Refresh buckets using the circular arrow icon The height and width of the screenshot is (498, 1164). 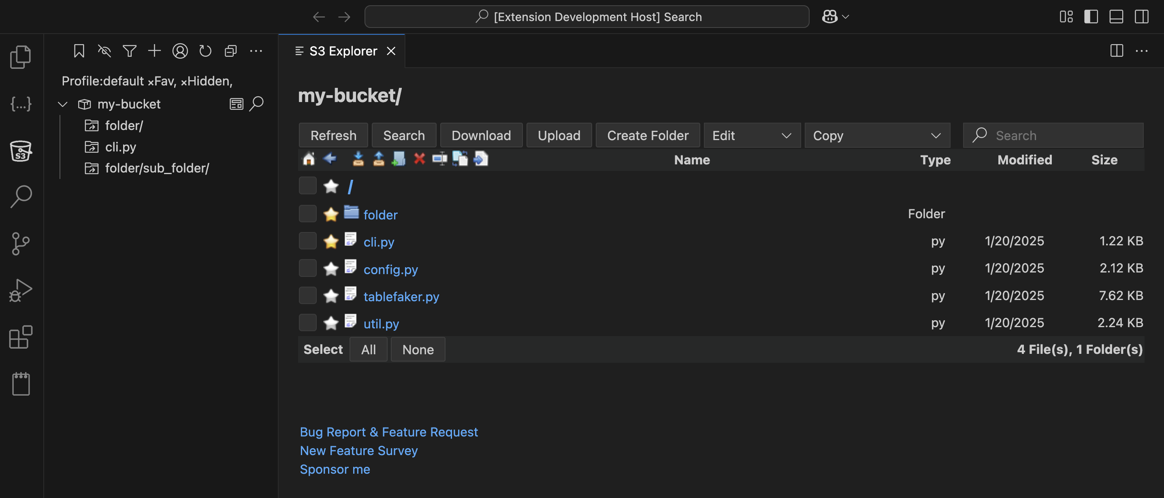pyautogui.click(x=205, y=51)
